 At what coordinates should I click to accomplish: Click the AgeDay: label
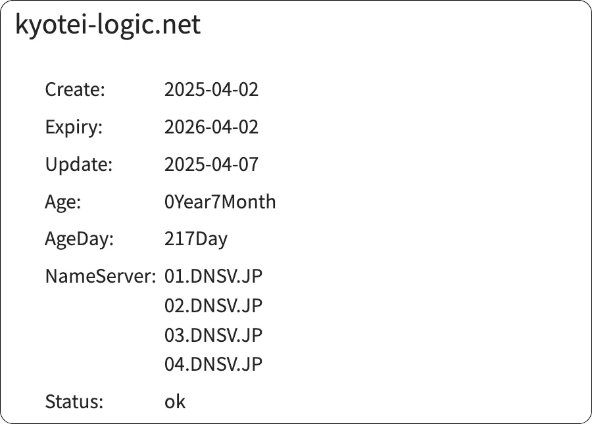(x=80, y=239)
